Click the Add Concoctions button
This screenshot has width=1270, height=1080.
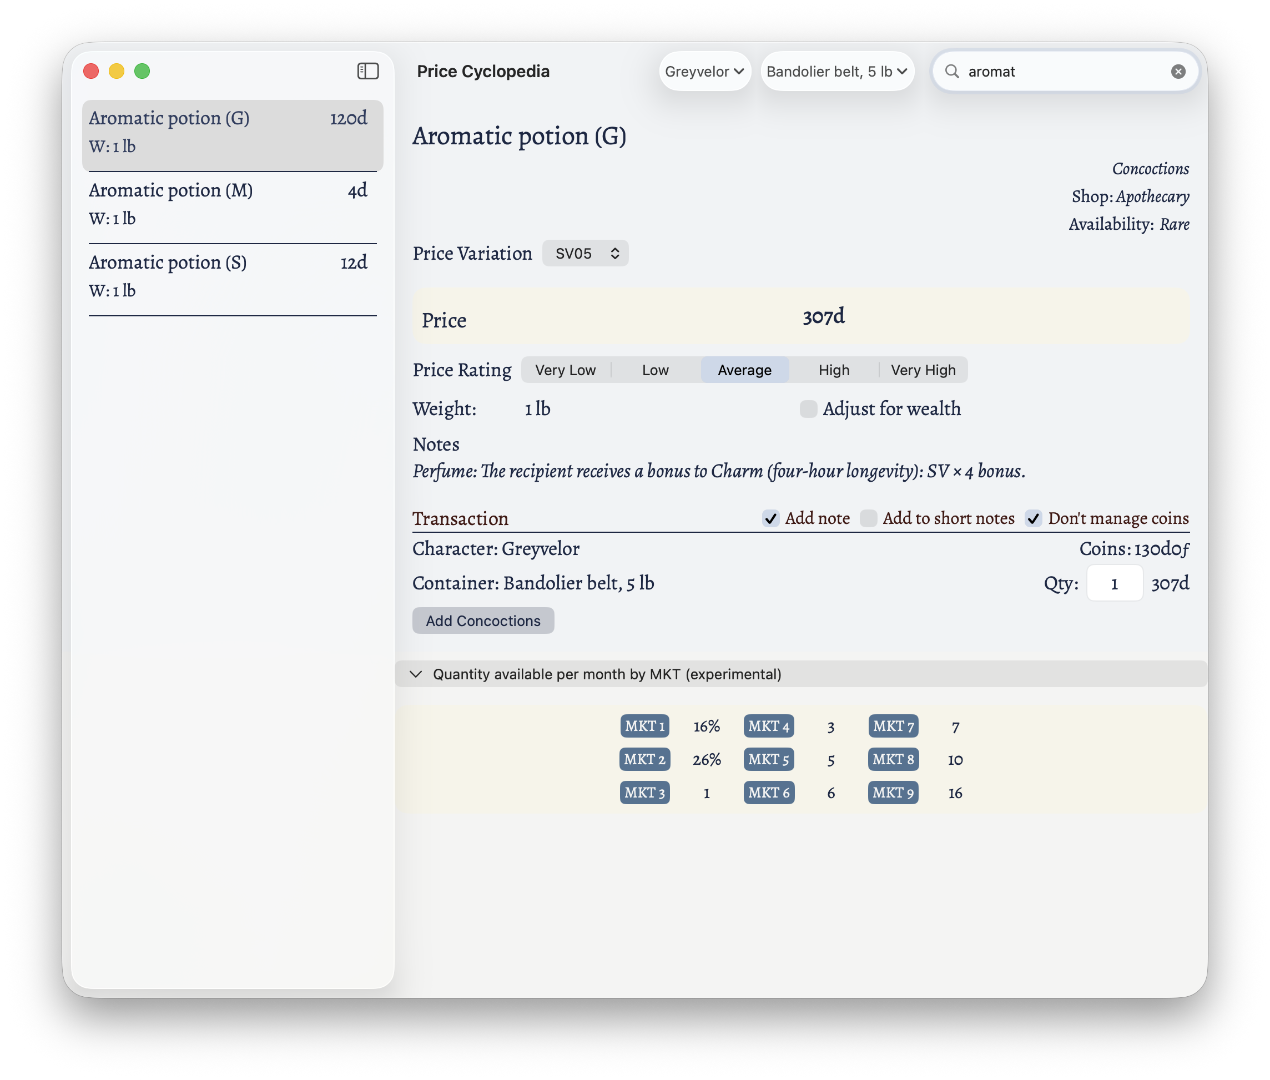(482, 621)
